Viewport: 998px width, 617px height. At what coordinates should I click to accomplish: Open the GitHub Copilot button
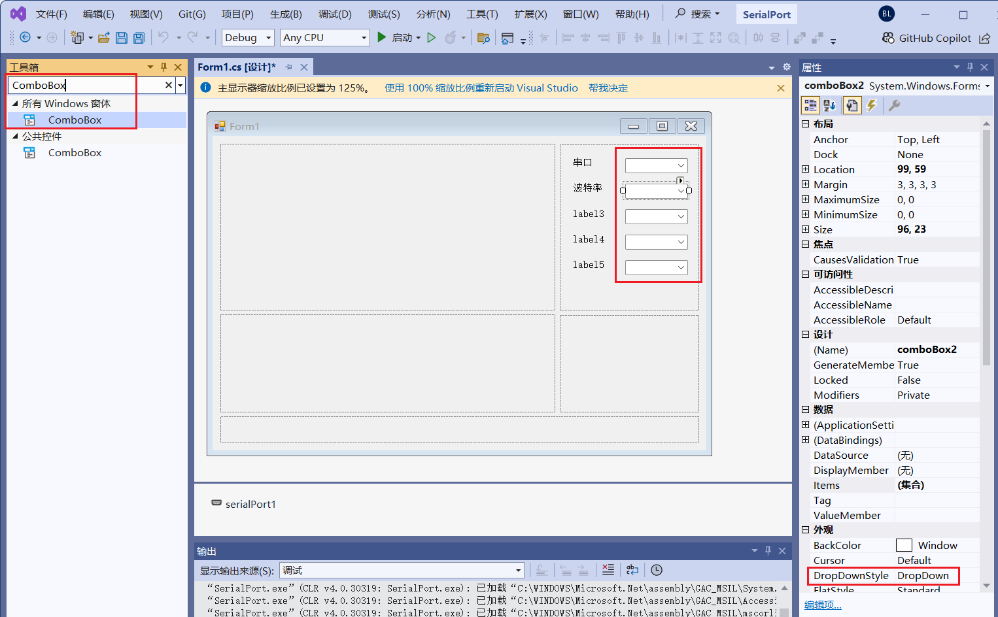[x=927, y=38]
